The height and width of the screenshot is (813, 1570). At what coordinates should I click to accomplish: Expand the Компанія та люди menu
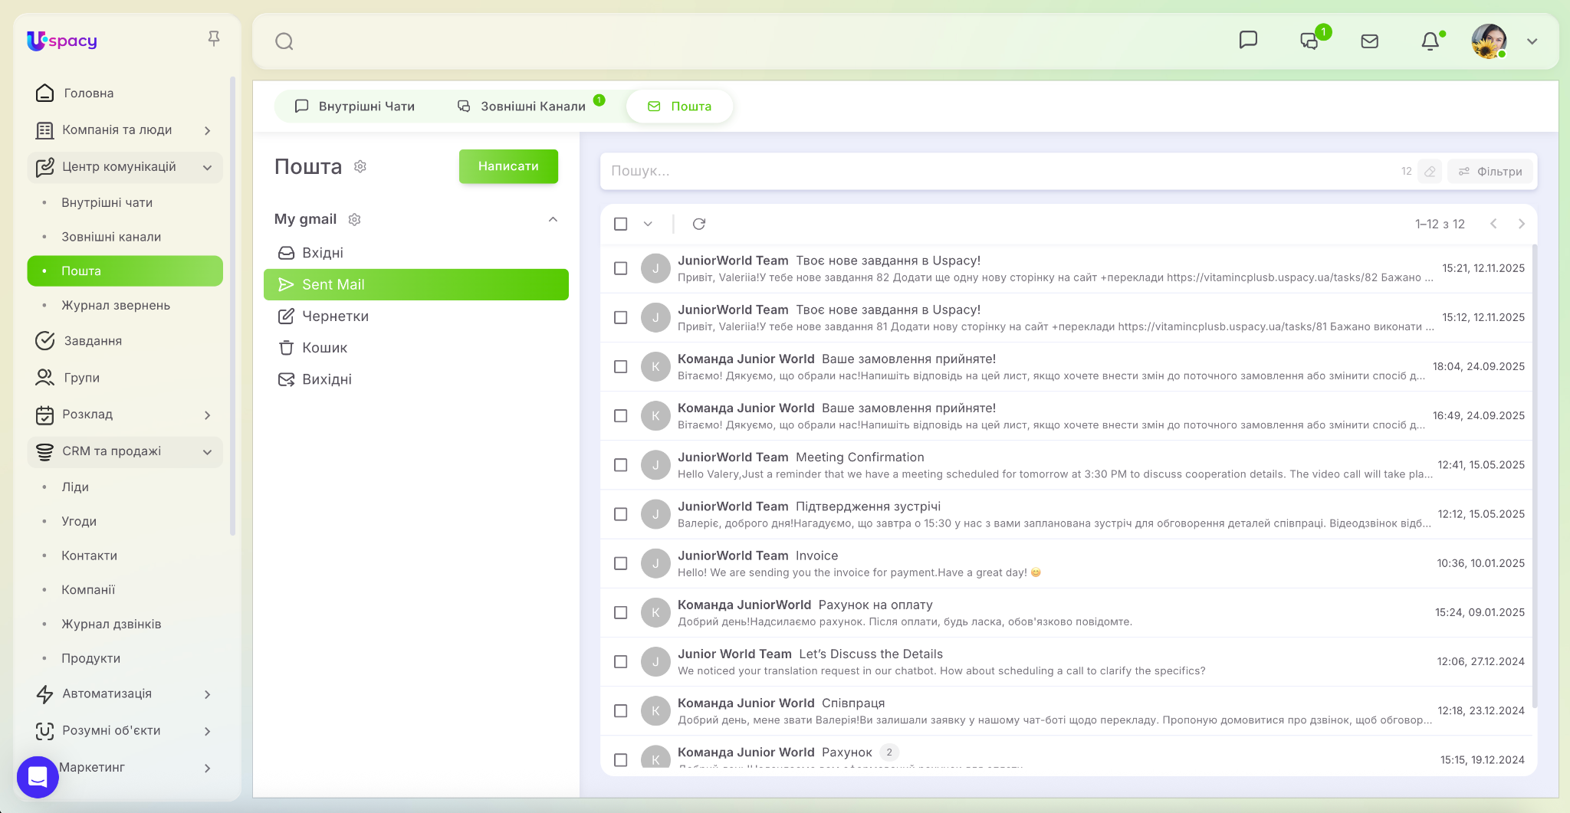click(x=207, y=130)
